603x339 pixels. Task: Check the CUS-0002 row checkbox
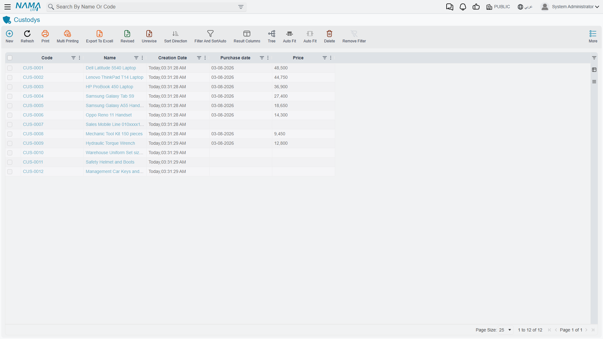click(10, 78)
